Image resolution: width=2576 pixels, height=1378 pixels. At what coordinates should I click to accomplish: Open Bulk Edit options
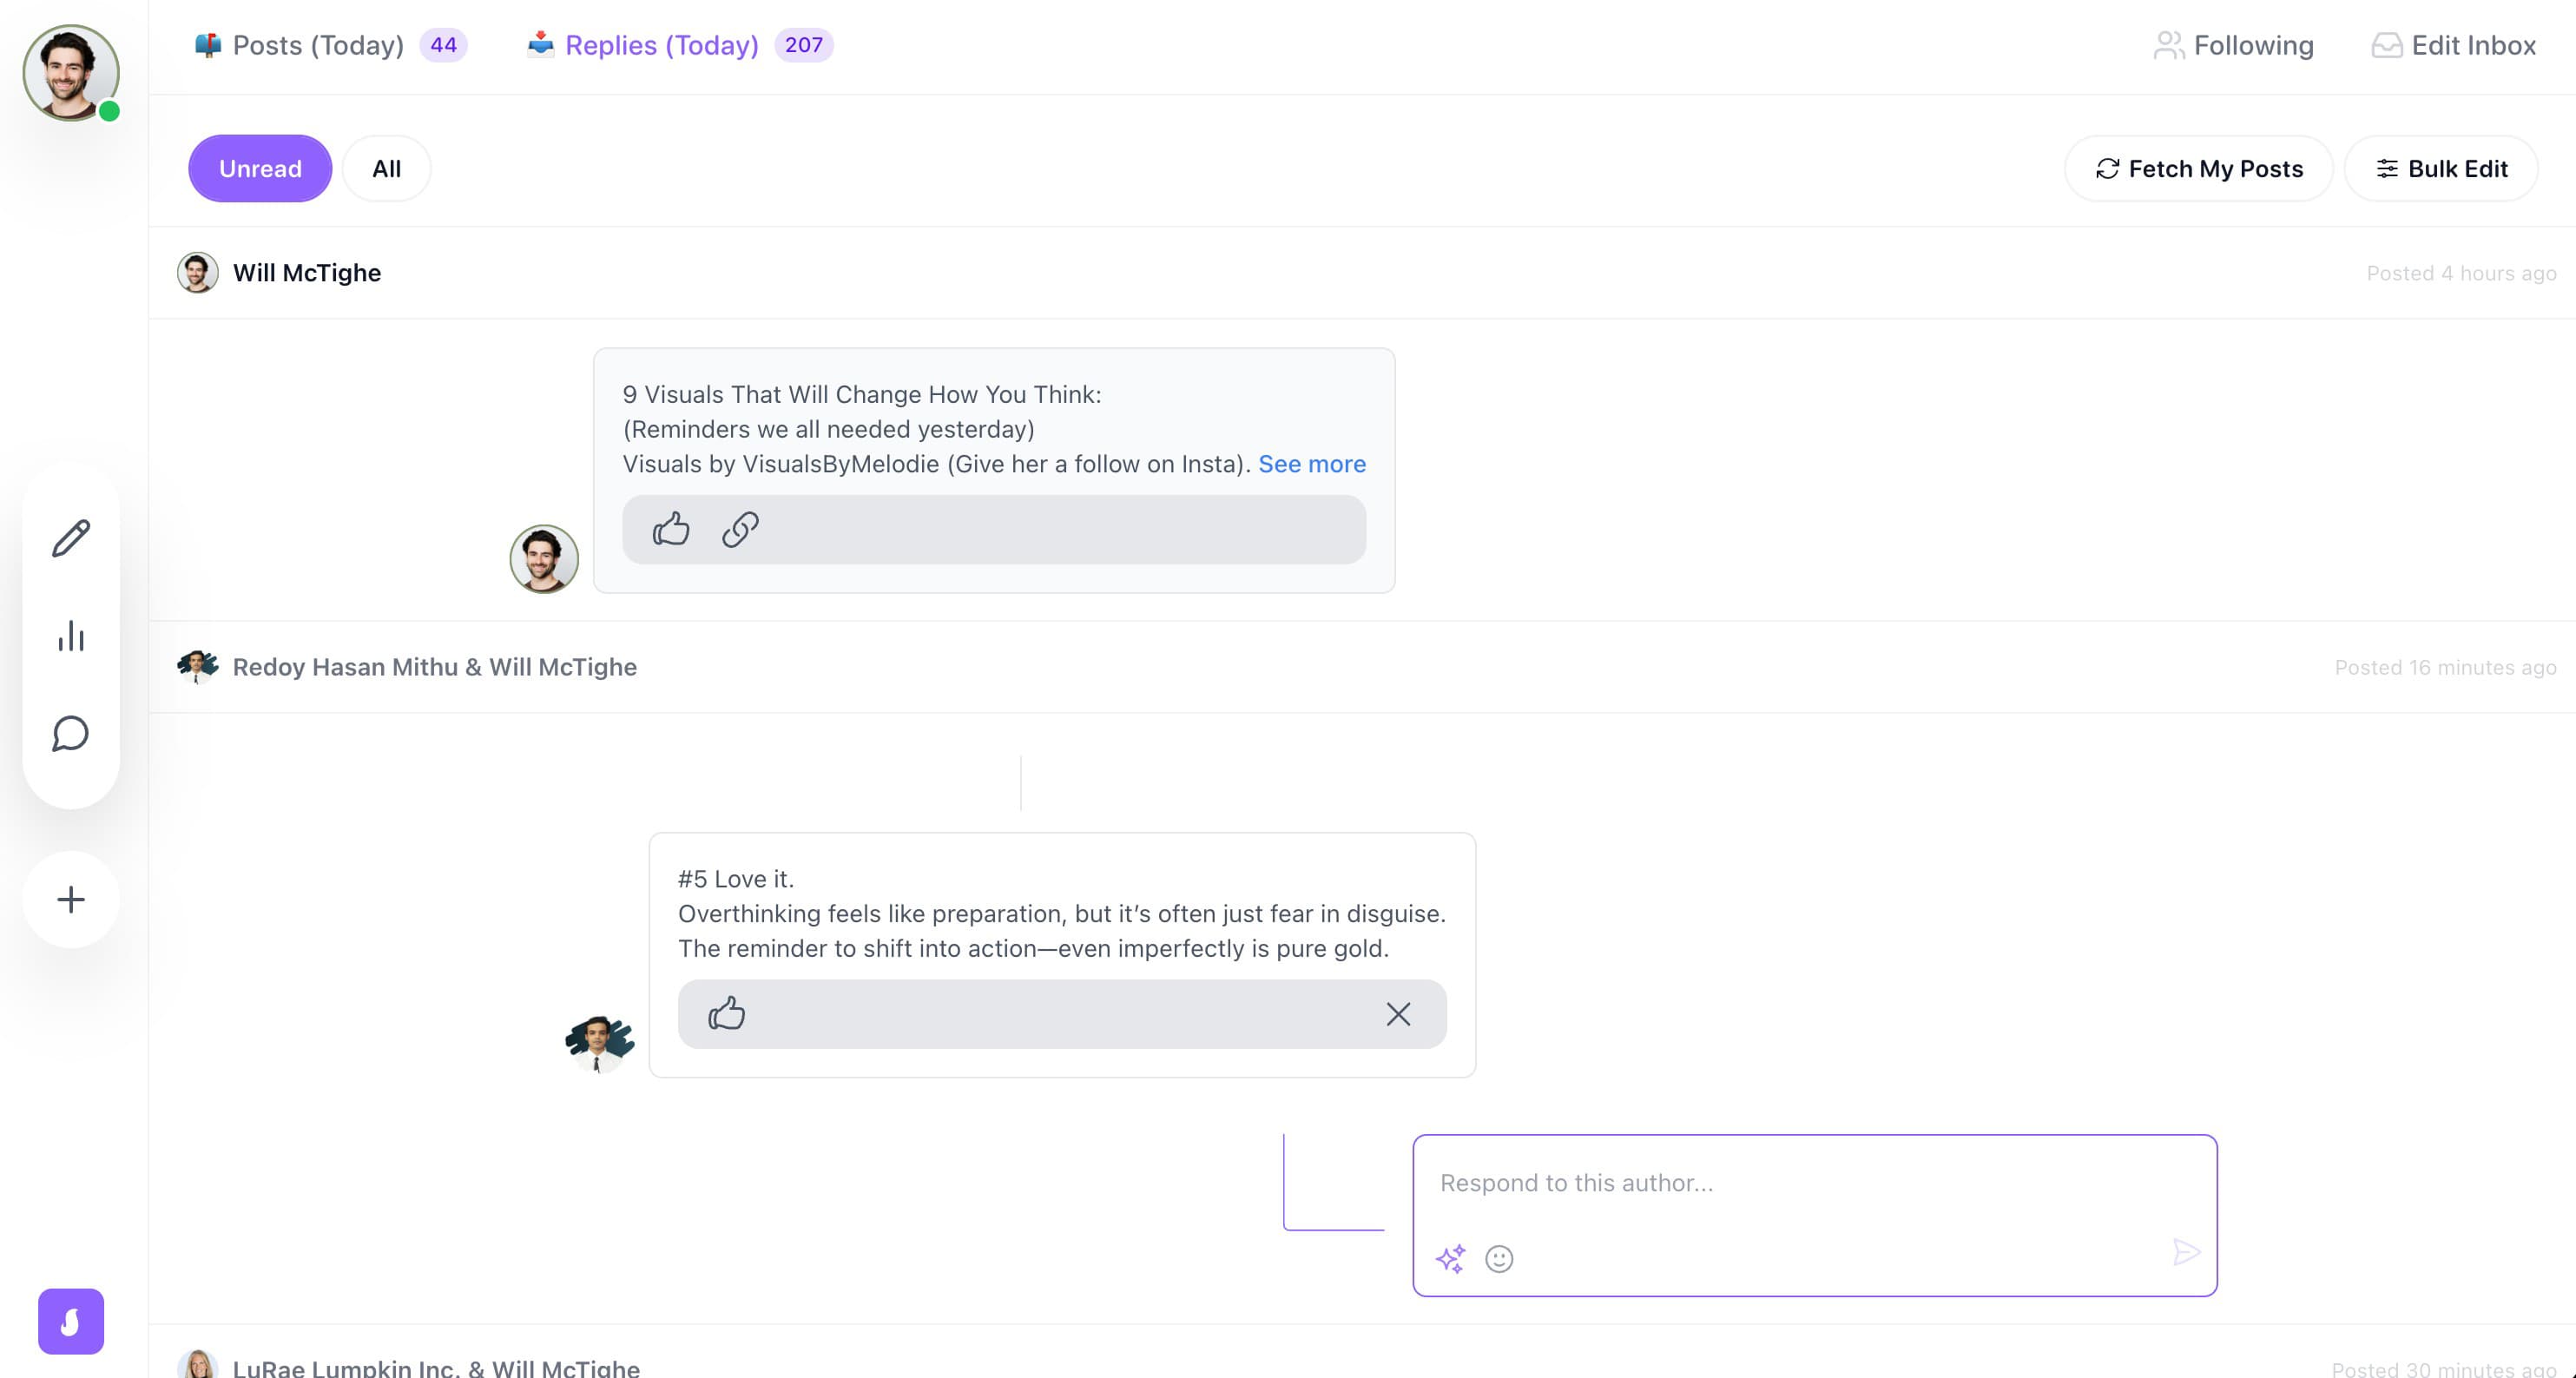pos(2440,168)
